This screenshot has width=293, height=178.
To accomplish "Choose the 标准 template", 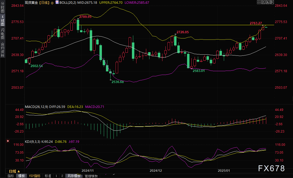I will tap(48, 176).
